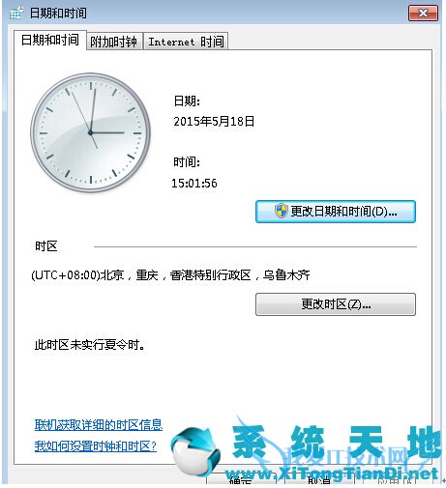This screenshot has width=446, height=488.
Task: Click the UAC shield icon on the change date button
Action: (x=282, y=211)
